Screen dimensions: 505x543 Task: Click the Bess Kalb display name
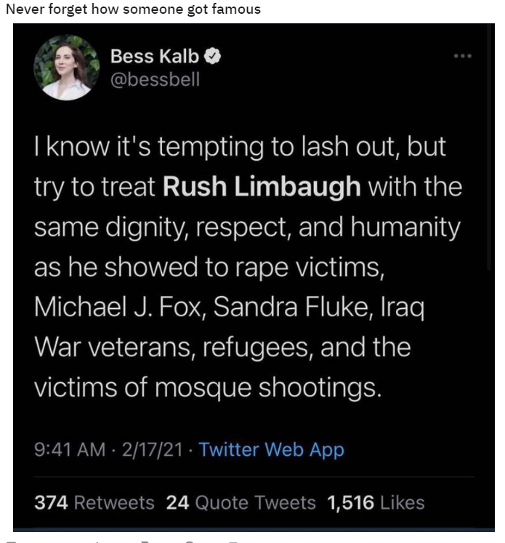click(x=154, y=57)
